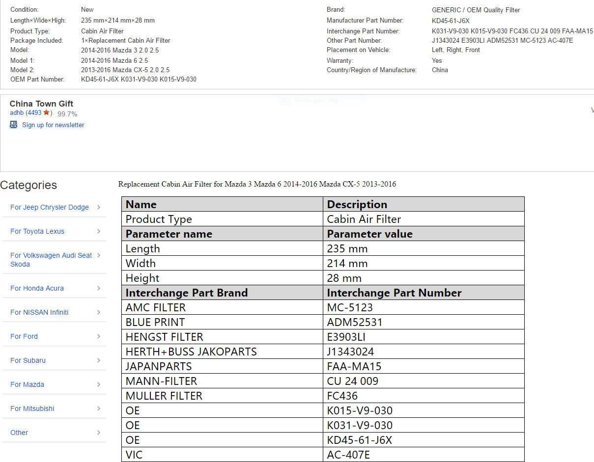This screenshot has width=594, height=462.
Task: Expand chevron next to For Subaru
Action: (99, 360)
